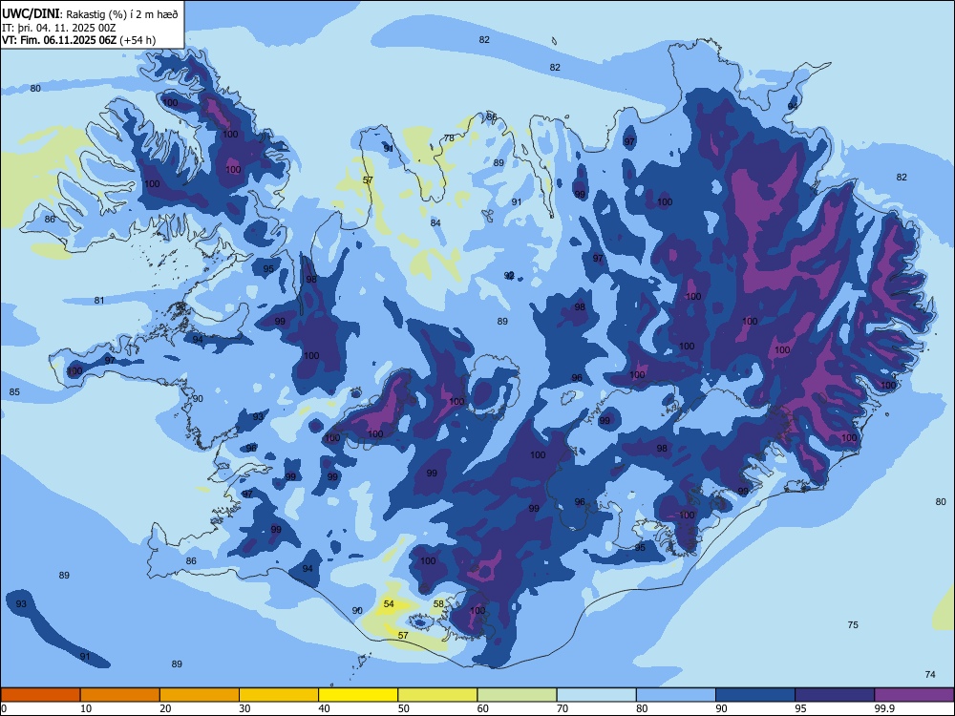Viewport: 955px width, 716px height.
Task: Select the "50" legend tick label
Action: point(404,708)
